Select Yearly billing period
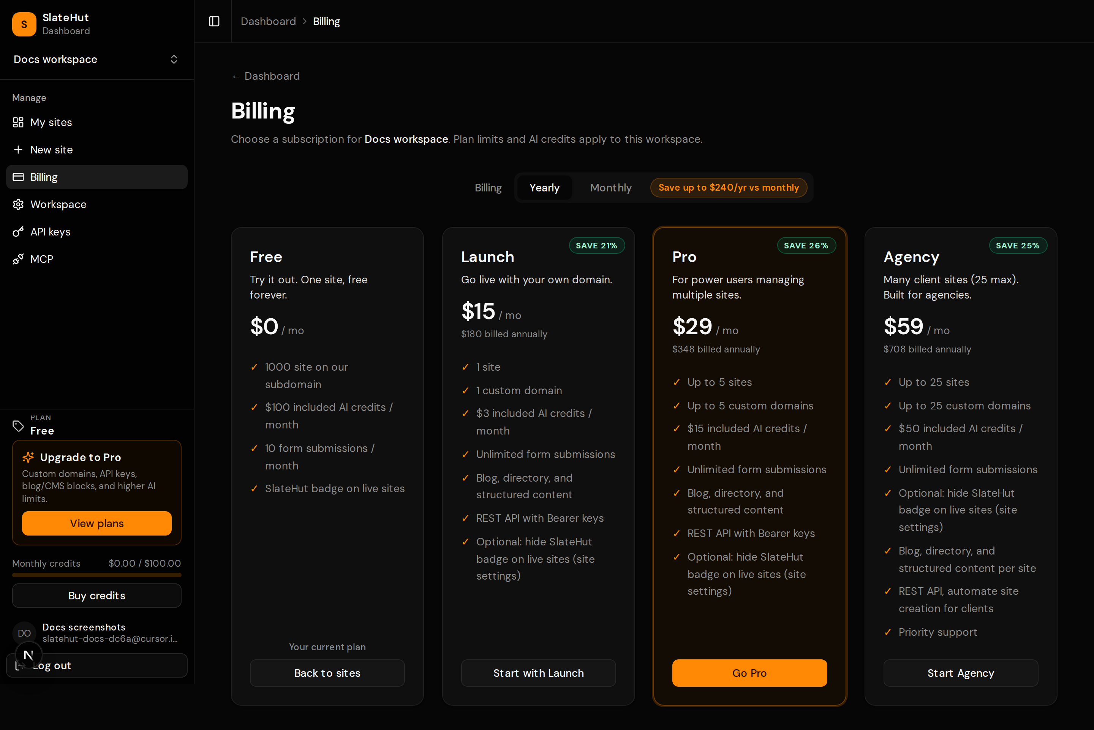This screenshot has width=1094, height=730. tap(544, 188)
